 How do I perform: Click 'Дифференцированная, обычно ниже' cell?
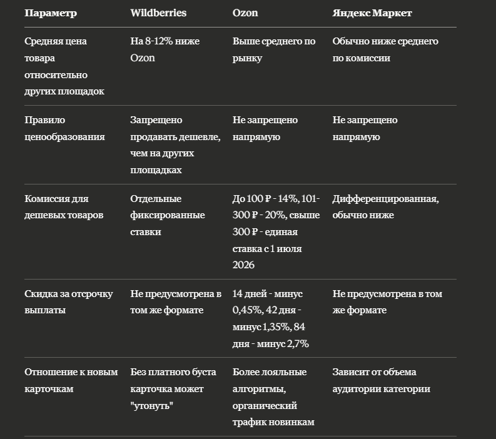pyautogui.click(x=385, y=207)
